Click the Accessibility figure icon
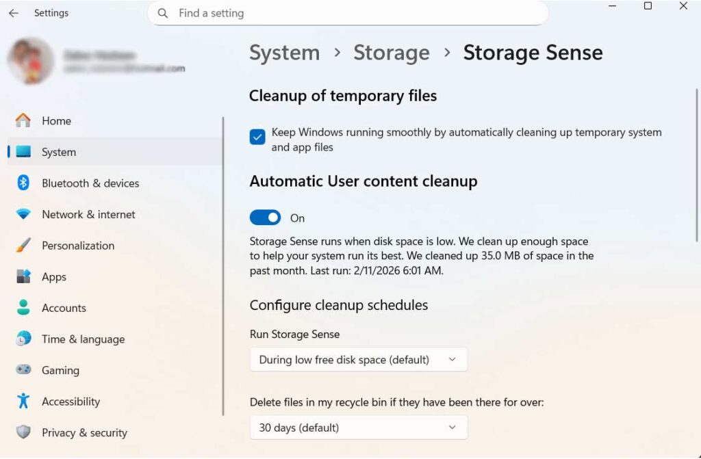701x459 pixels. click(x=23, y=402)
